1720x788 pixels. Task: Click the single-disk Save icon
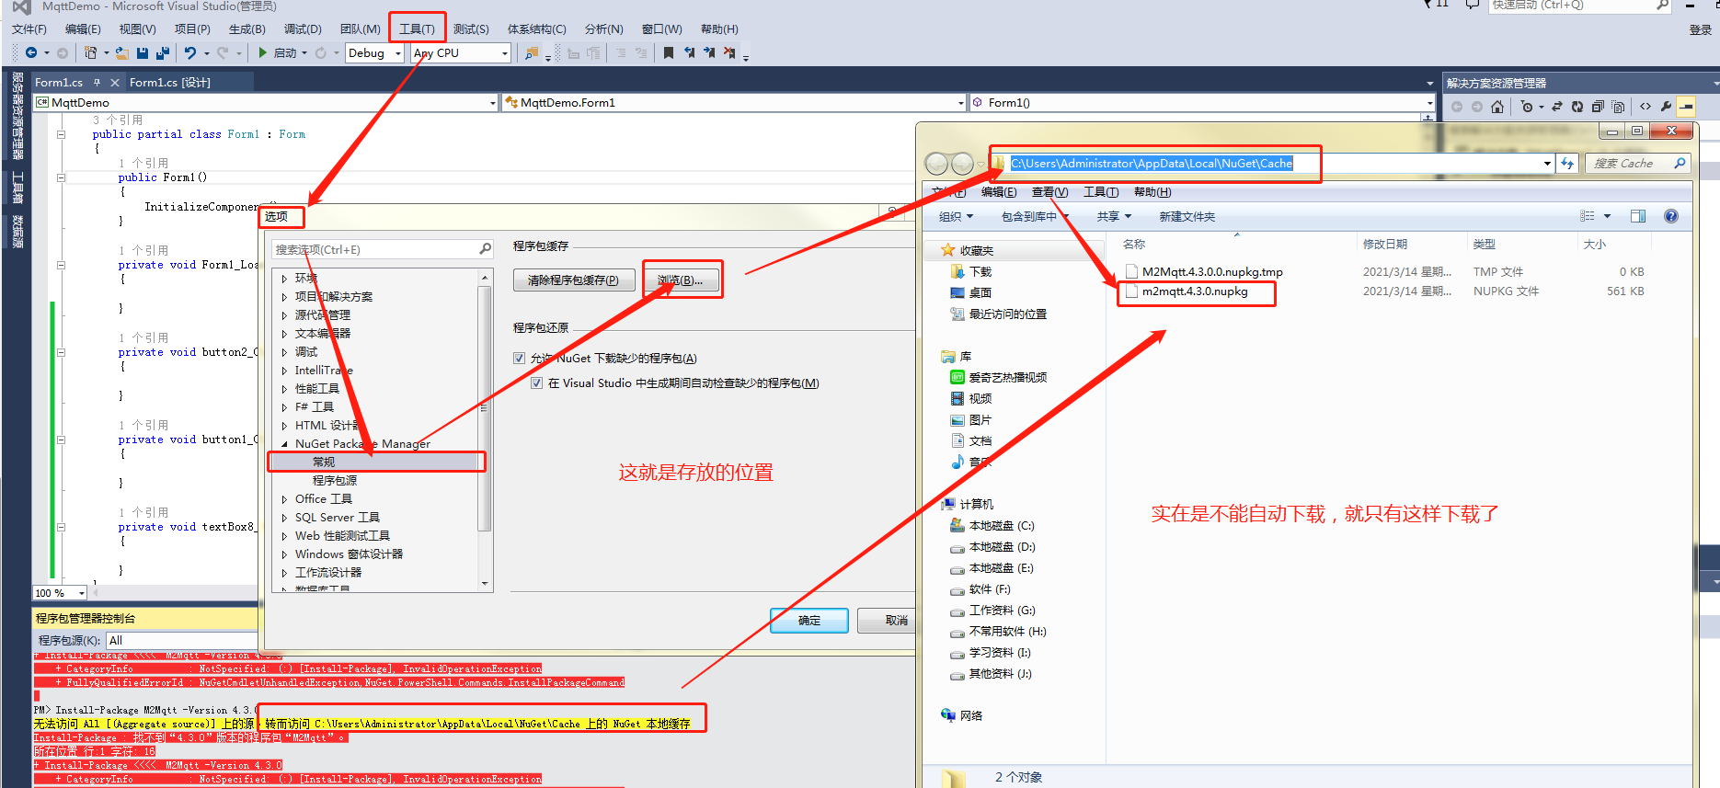tap(143, 52)
